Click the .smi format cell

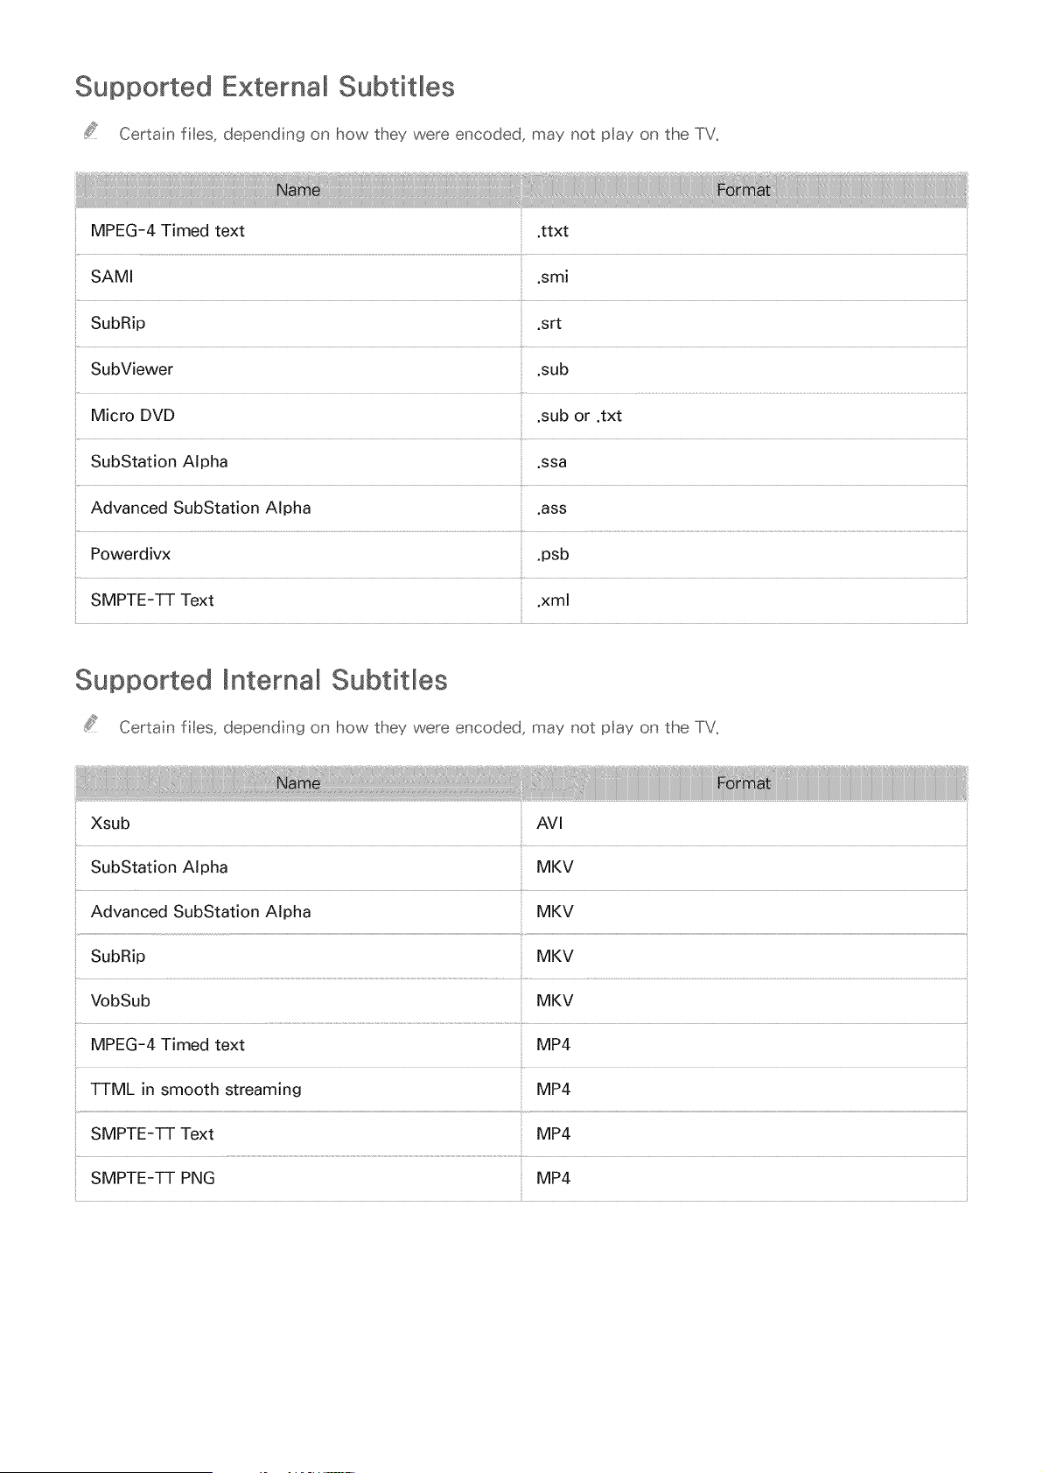(744, 277)
